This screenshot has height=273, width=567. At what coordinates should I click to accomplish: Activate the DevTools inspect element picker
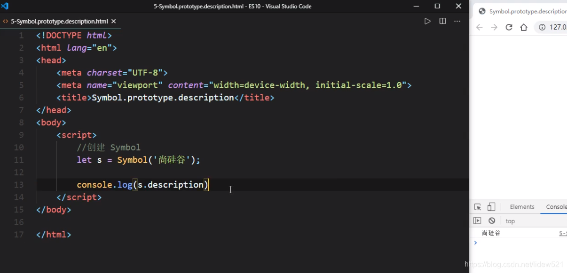(x=478, y=207)
